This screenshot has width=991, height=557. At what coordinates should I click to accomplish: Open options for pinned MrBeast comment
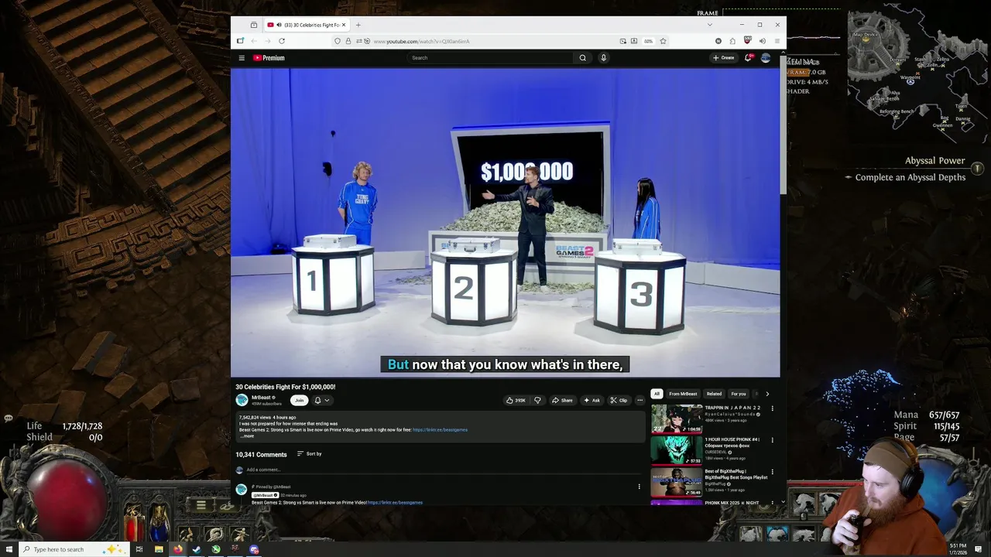click(639, 487)
